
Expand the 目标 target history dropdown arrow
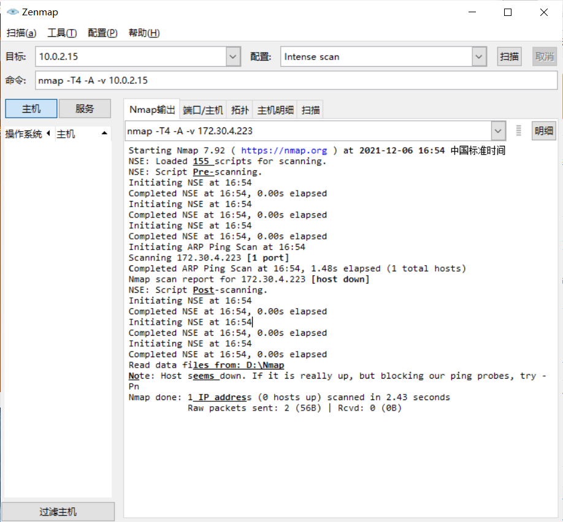(233, 57)
